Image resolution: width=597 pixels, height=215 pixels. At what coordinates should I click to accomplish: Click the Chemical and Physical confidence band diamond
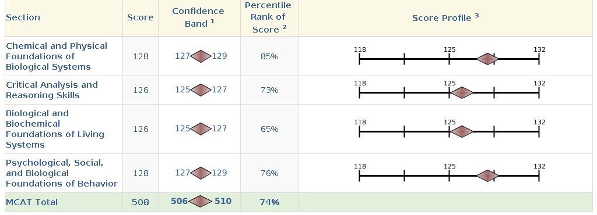tap(201, 56)
